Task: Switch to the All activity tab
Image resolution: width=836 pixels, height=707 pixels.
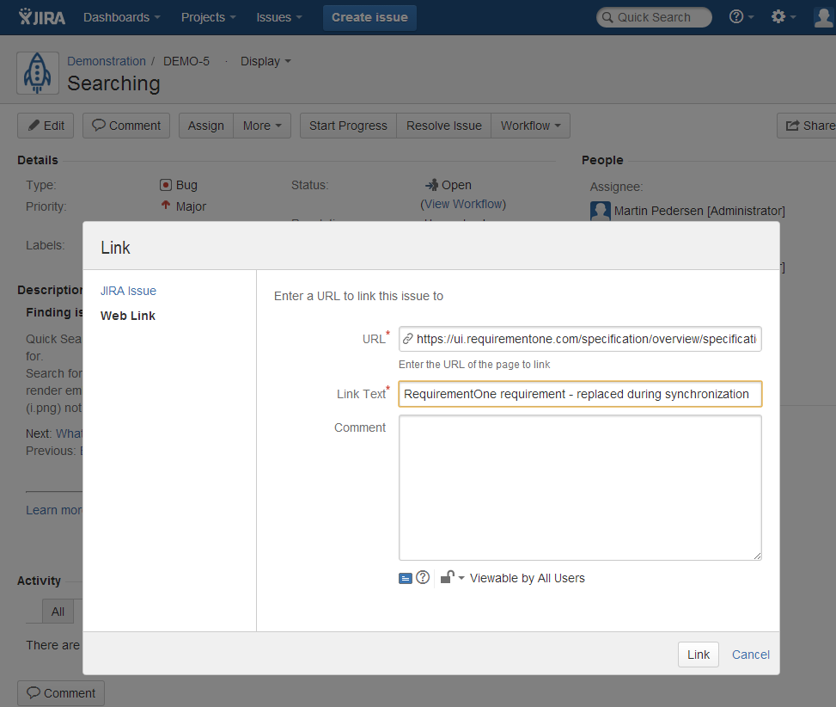Action: [x=58, y=612]
